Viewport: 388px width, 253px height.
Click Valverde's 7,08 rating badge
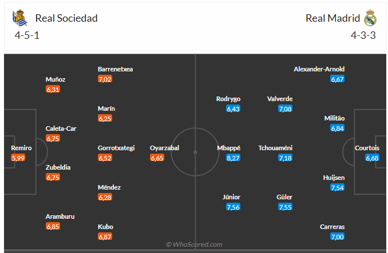pyautogui.click(x=286, y=109)
